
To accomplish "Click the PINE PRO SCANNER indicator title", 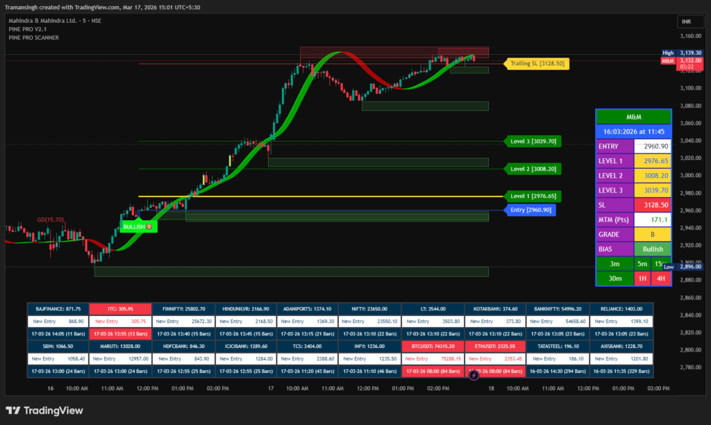I will (33, 37).
